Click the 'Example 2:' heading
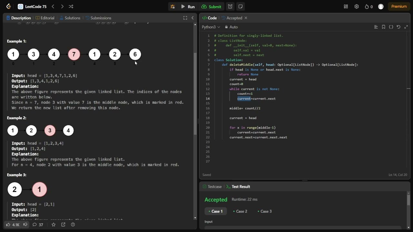This screenshot has height=232, width=413. coord(17,118)
